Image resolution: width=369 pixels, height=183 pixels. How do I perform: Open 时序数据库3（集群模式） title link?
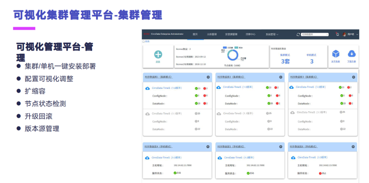[x=304, y=77]
